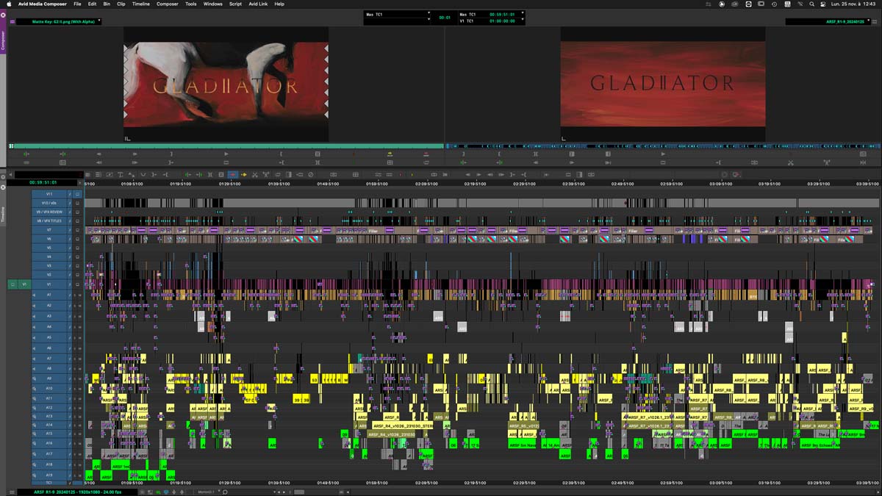Click the speaker icon on track A12
Image resolution: width=882 pixels, height=496 pixels.
pyautogui.click(x=35, y=407)
